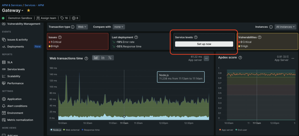This screenshot has height=136, width=299.
Task: Select the line chart view icon
Action: pos(96,58)
